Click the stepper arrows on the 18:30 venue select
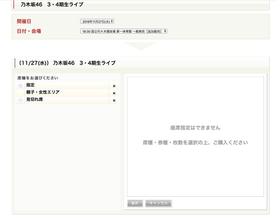276x217 pixels. 165,31
